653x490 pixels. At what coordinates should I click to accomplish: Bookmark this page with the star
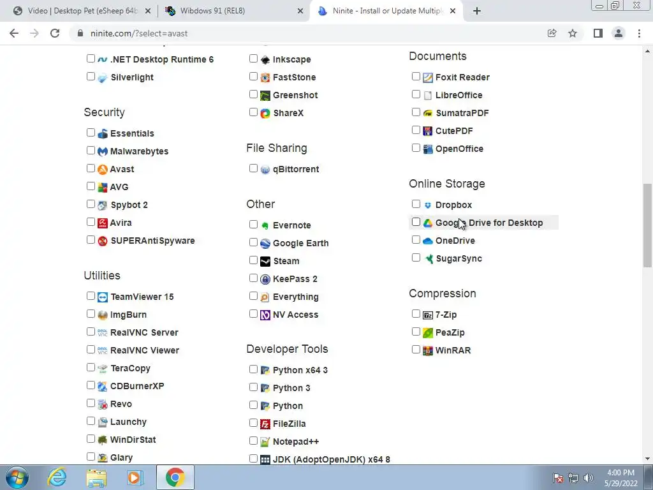(573, 33)
